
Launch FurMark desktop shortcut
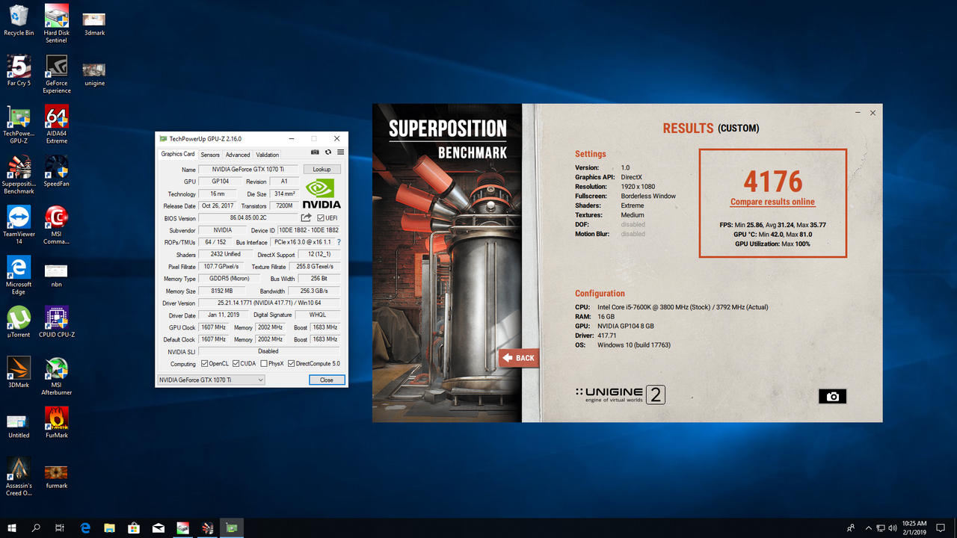[57, 421]
